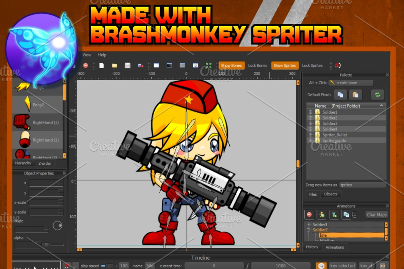Image resolution: width=404 pixels, height=269 pixels.
Task: Click the red magnet icon in the timeline bar
Action: point(67,266)
